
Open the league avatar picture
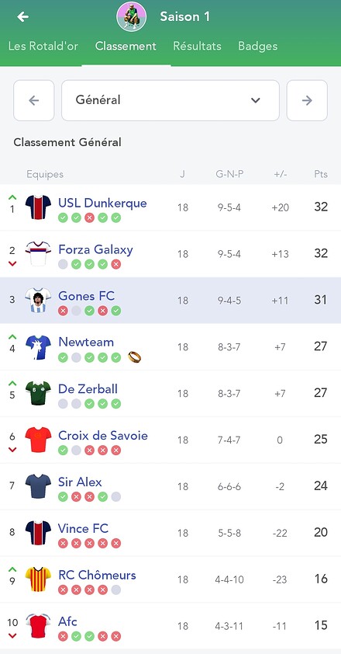tap(132, 16)
